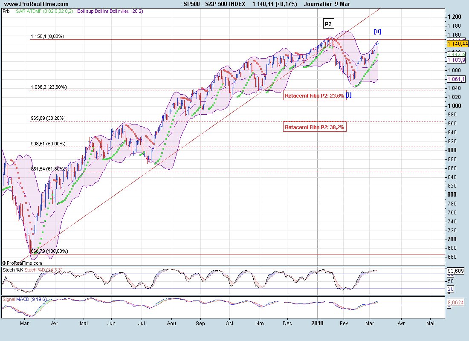Click the 1 080 price scale label
The height and width of the screenshot is (341, 469).
[454, 70]
